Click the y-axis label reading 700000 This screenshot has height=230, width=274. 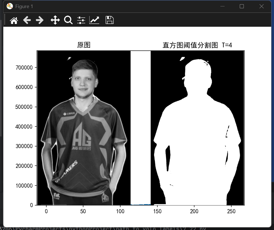[x=25, y=67]
